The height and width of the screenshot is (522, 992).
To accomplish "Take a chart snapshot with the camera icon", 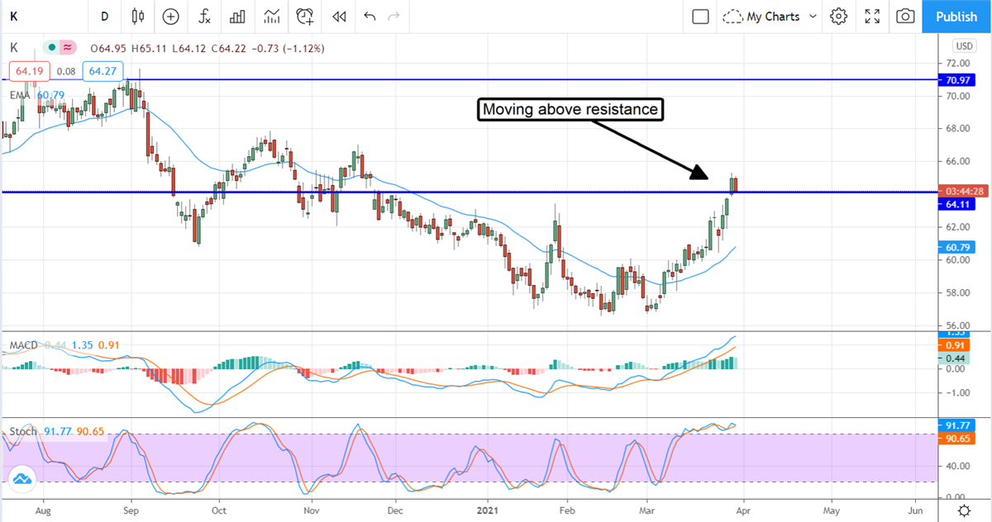I will (x=904, y=17).
